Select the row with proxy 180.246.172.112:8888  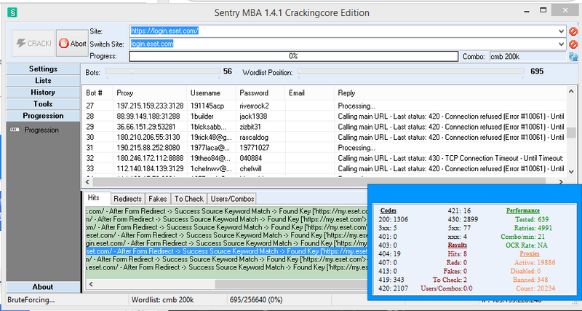[x=324, y=158]
